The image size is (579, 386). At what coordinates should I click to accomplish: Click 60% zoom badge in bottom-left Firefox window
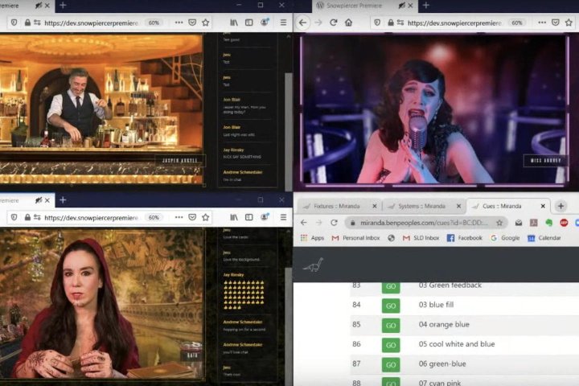pos(154,217)
